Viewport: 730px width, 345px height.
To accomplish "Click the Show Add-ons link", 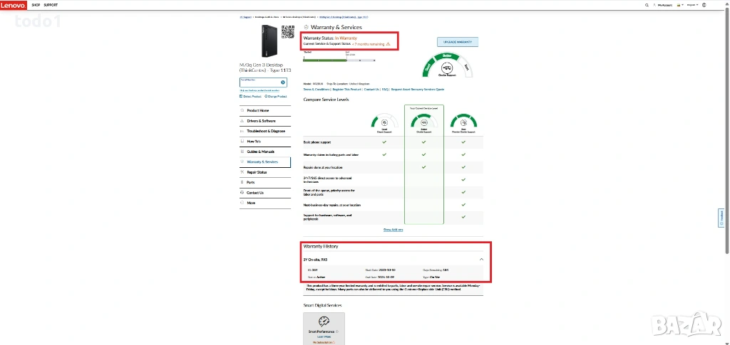I will [393, 230].
